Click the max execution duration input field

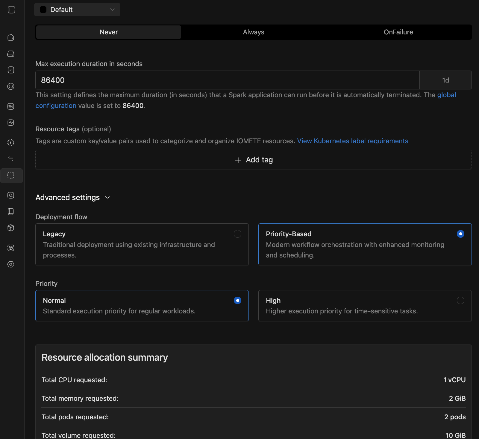[x=227, y=80]
